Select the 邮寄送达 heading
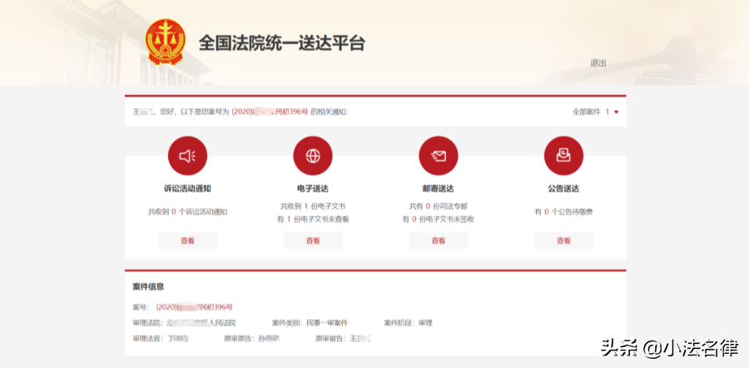The width and height of the screenshot is (749, 368). point(439,189)
